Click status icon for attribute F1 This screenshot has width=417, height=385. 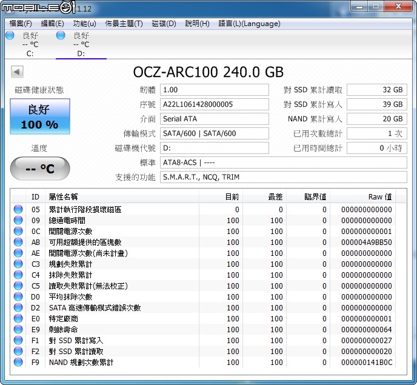[x=18, y=340]
